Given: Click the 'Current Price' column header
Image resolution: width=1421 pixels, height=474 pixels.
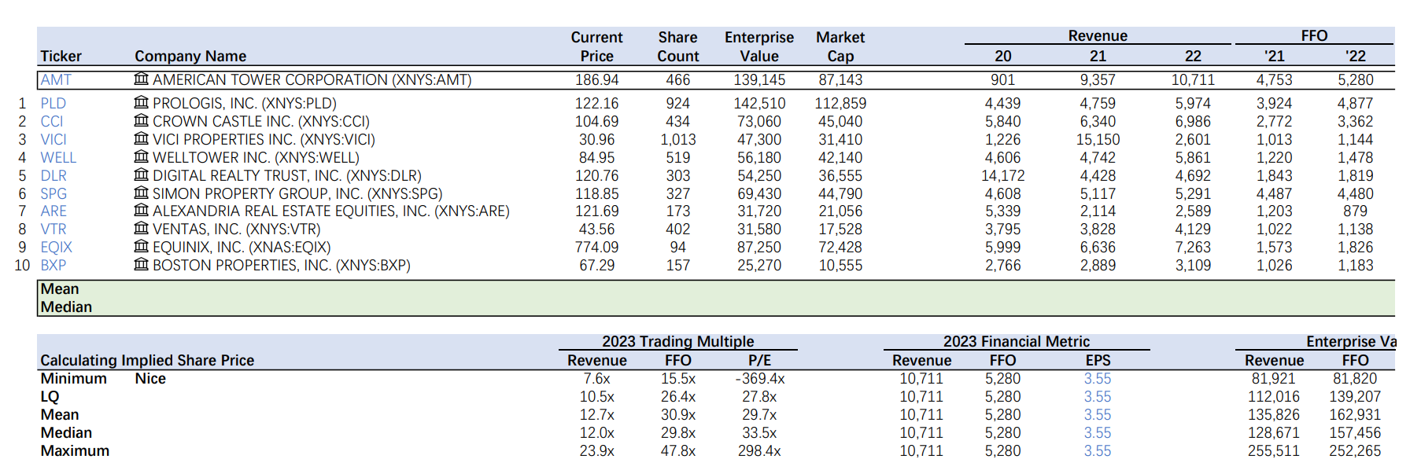Looking at the screenshot, I should point(597,47).
